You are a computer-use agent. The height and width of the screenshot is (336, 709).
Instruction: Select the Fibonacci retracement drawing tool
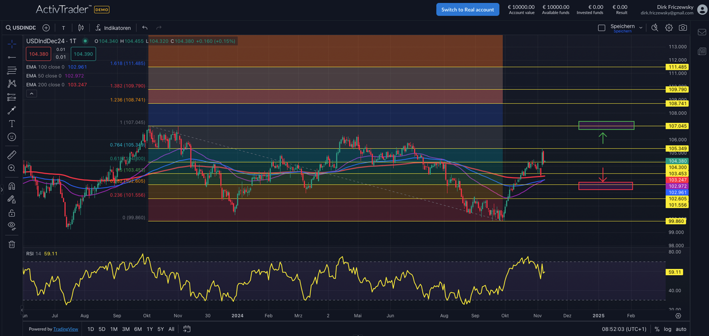[x=12, y=70]
